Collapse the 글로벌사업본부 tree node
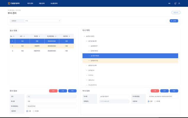The width and height of the screenshot is (188, 118). tap(85, 36)
